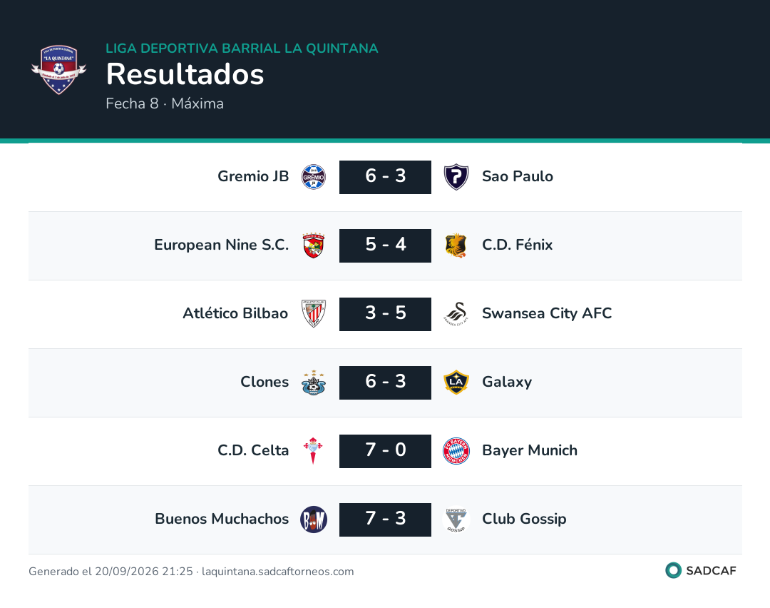The width and height of the screenshot is (770, 608).
Task: Select the Bayern Munich round badge
Action: (x=456, y=451)
